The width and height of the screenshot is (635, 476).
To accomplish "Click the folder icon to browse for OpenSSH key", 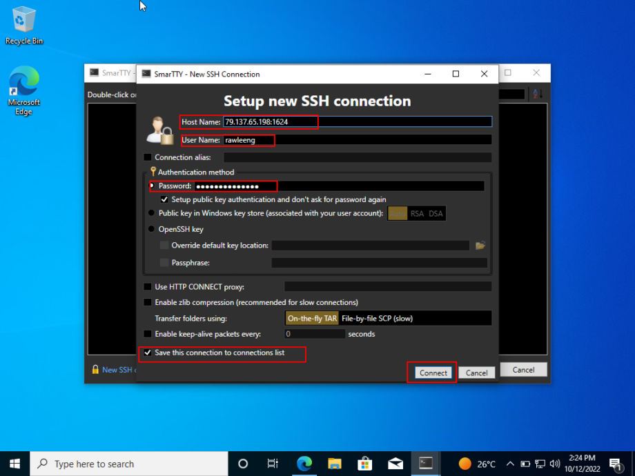I will pyautogui.click(x=480, y=245).
